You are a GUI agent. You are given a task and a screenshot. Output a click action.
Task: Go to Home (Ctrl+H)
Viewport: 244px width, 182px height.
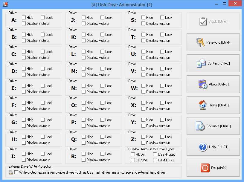point(213,105)
